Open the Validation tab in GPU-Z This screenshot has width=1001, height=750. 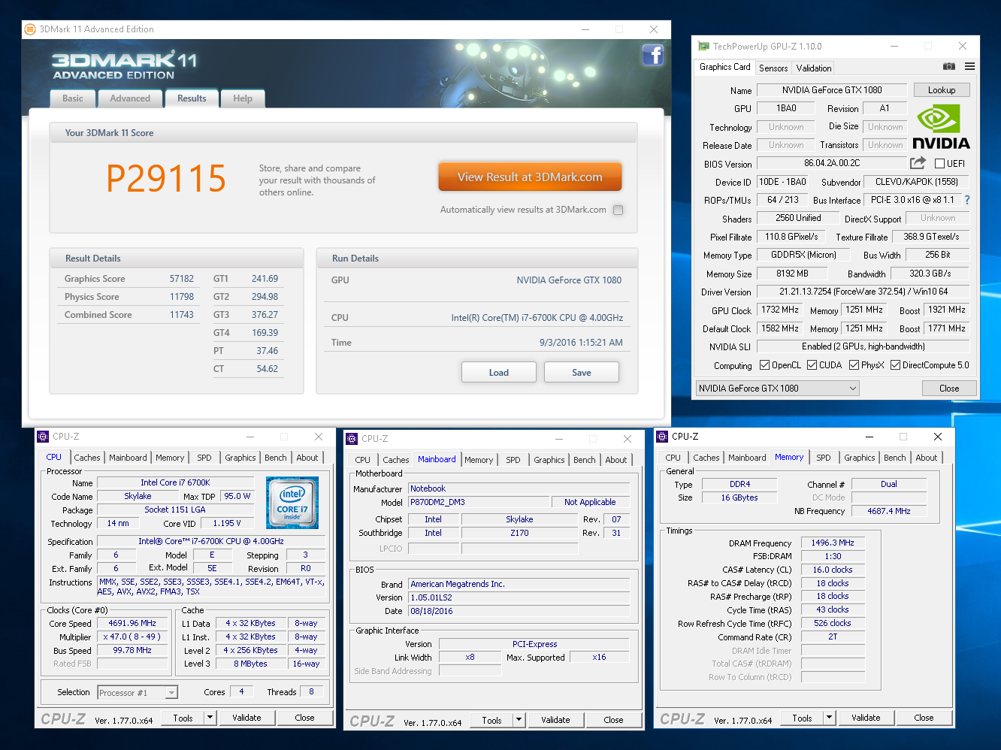(814, 68)
